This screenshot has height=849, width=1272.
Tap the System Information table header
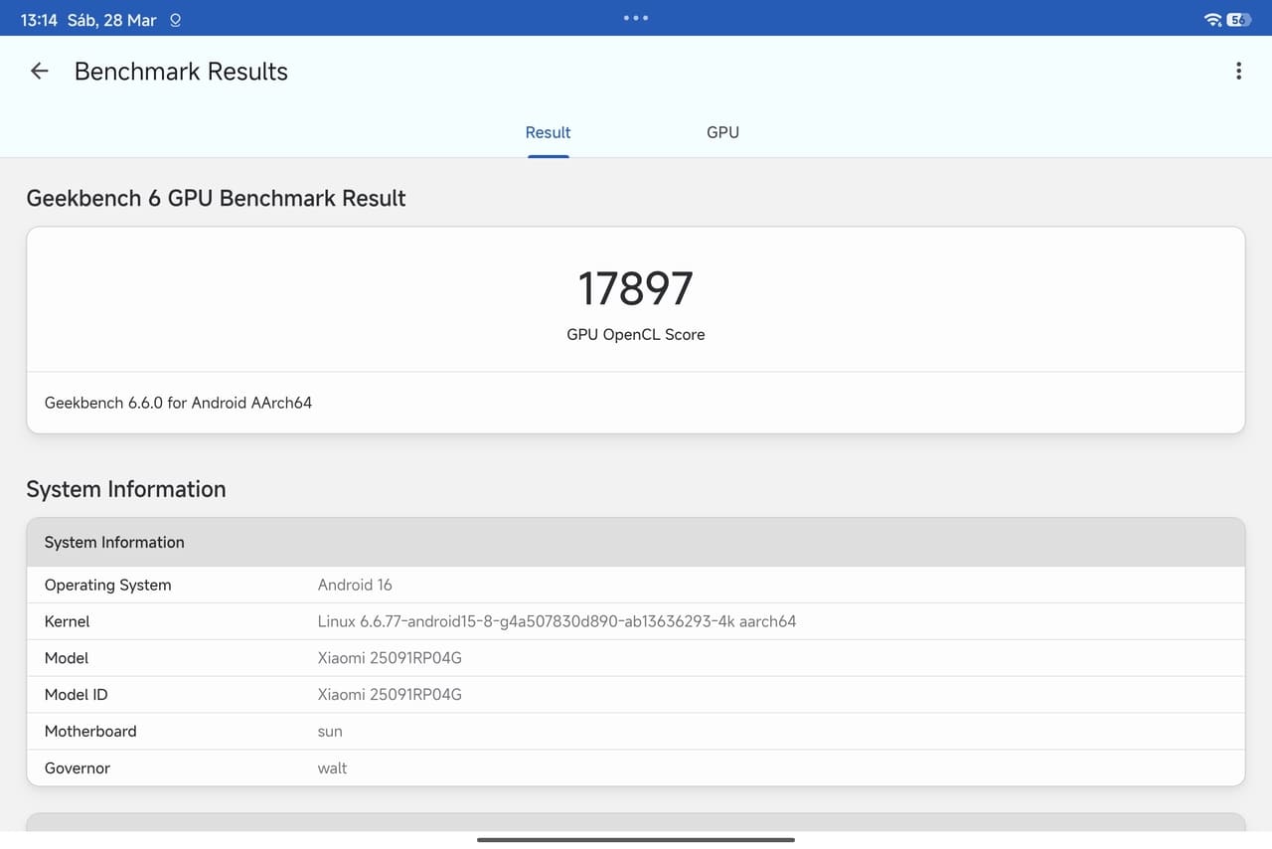click(x=635, y=542)
